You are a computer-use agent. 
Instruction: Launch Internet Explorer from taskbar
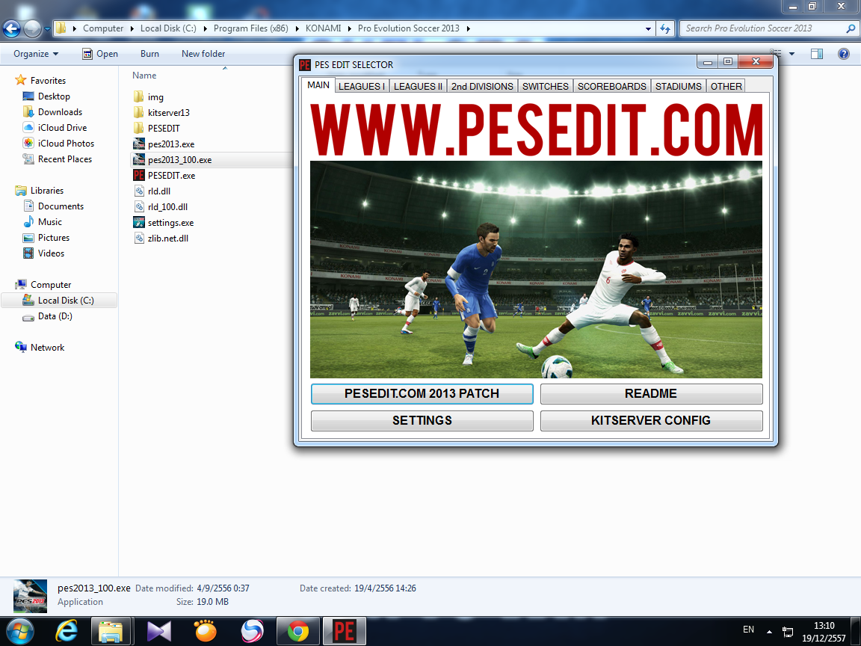(67, 631)
